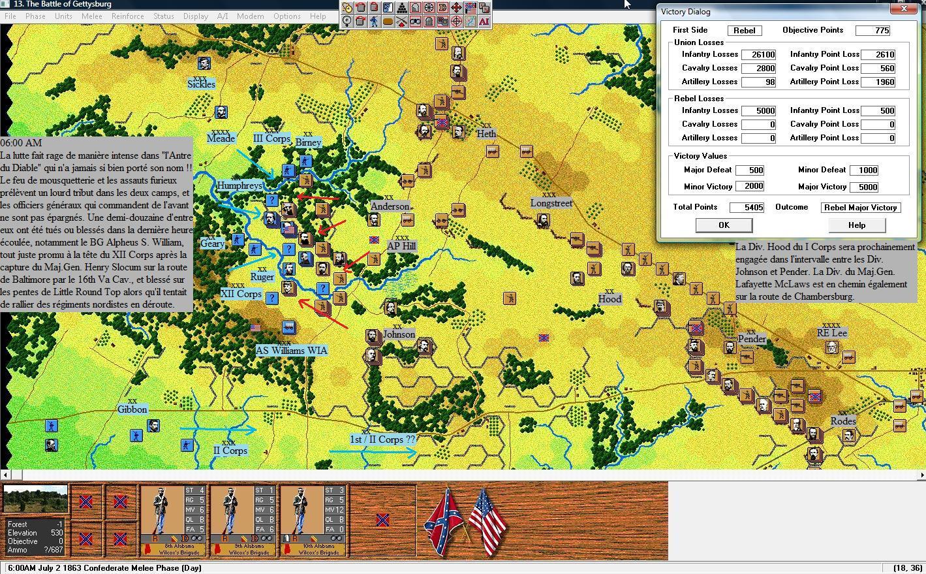Click the cannonball pyramid toolbar icon

tap(401, 8)
